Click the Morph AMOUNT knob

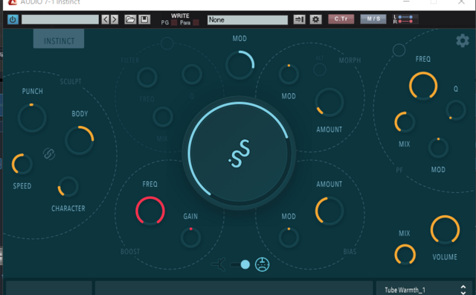tap(329, 102)
